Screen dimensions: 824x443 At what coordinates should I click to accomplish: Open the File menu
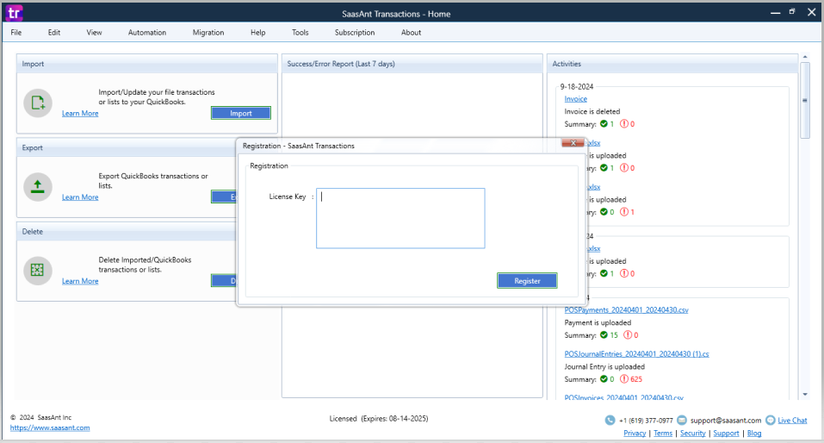(x=16, y=32)
